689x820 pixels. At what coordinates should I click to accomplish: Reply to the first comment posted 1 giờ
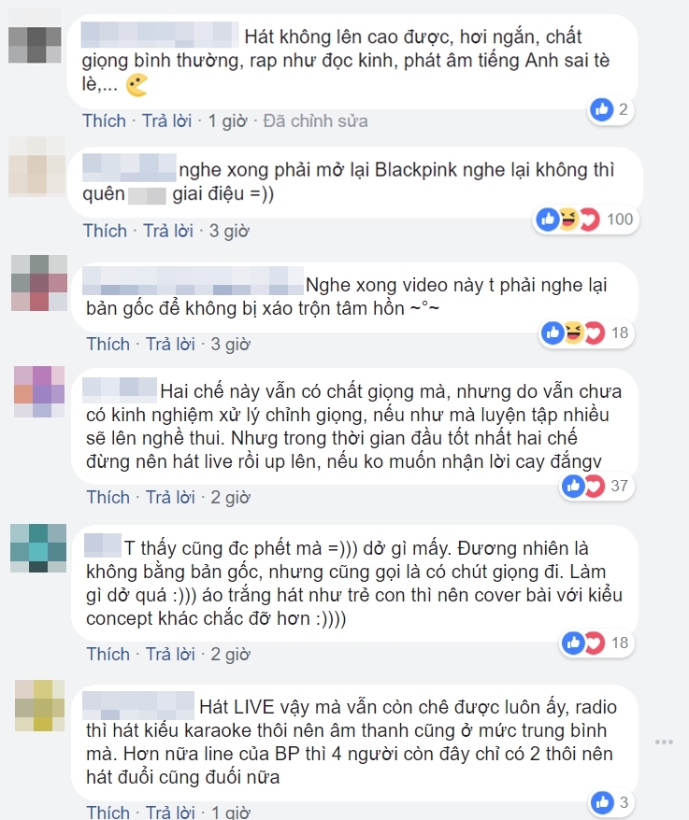point(167,120)
